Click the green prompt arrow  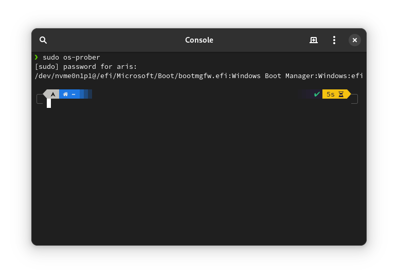click(x=37, y=57)
